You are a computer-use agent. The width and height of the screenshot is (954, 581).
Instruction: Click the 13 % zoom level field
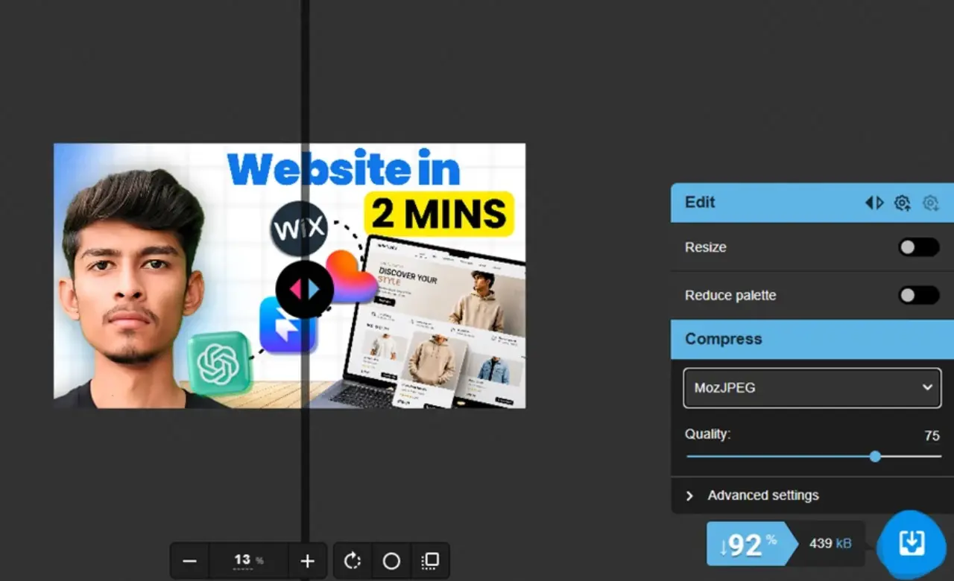click(249, 561)
